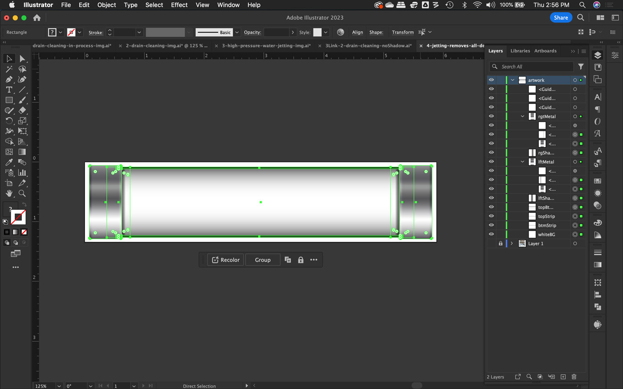Switch to the Libraries tab
Screen dimensions: 623x389
click(520, 51)
